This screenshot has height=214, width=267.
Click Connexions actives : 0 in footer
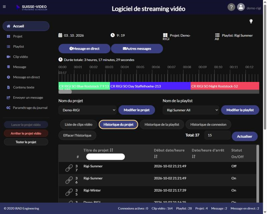coord(133,208)
